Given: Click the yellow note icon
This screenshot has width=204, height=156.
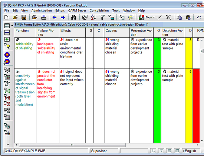Looking at the screenshot, I should point(131,17).
